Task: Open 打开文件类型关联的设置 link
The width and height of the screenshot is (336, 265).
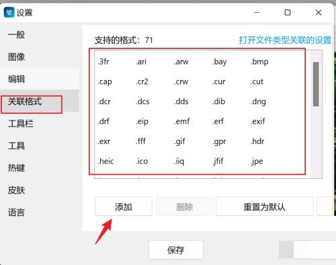Action: pyautogui.click(x=285, y=40)
